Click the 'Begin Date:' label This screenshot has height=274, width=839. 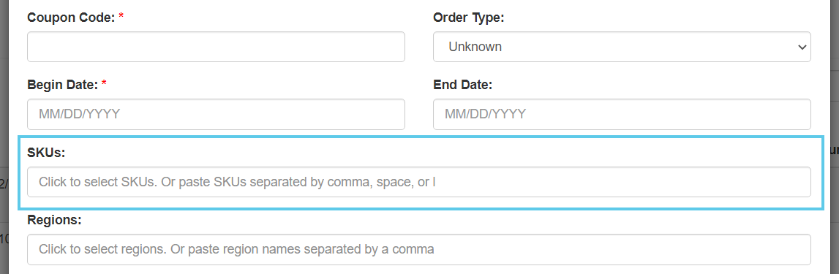(x=63, y=85)
